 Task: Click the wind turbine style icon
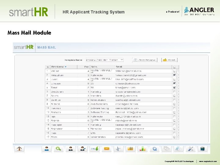click(x=119, y=149)
